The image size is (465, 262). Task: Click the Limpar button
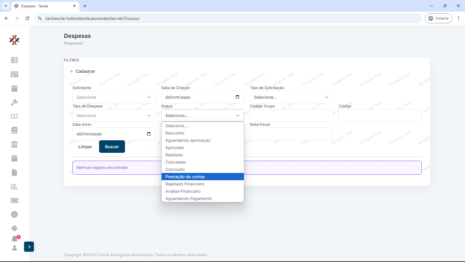point(85,147)
